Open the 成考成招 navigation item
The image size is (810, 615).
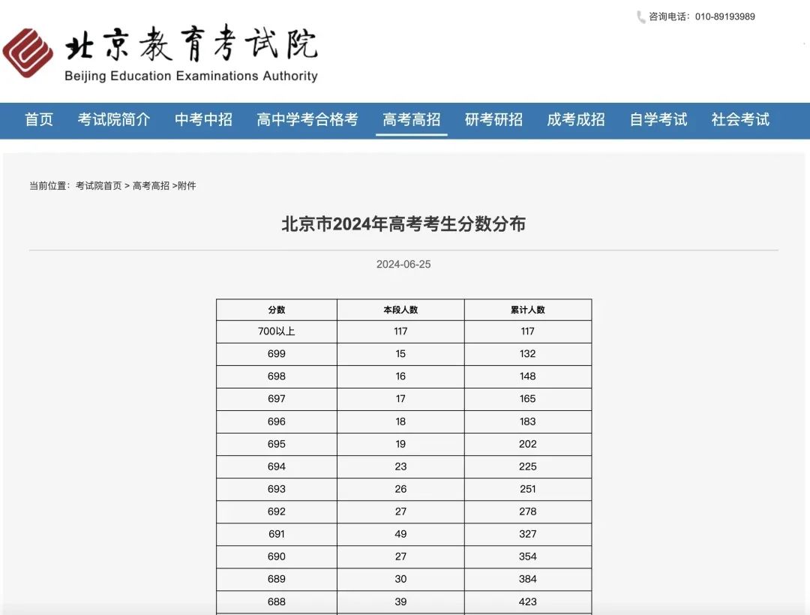(575, 119)
